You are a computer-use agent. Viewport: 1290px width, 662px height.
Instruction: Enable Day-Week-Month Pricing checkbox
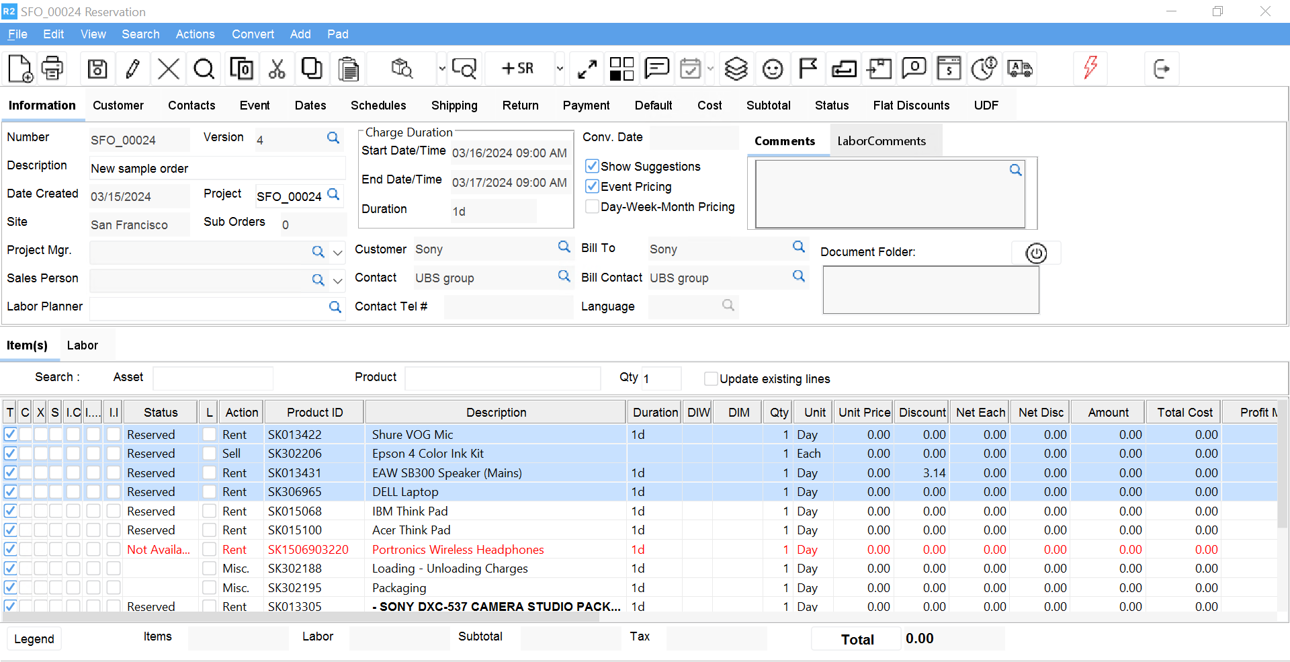[592, 206]
